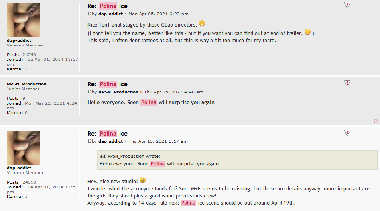Open the 5:17 am post's "Re: Polina Ice" title
Screen dimensions: 380x211
click(x=107, y=134)
